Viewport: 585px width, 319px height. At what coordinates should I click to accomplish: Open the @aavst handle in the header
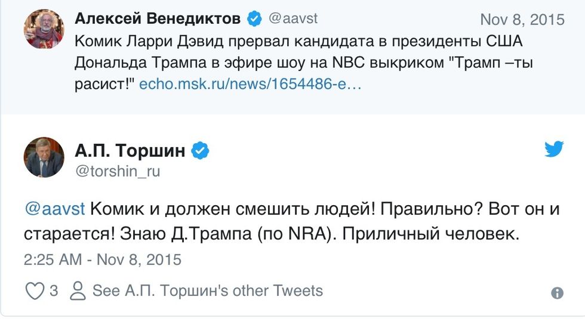293,19
